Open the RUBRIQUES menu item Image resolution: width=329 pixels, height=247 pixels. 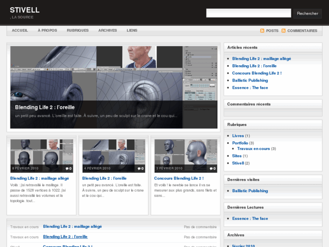click(78, 30)
